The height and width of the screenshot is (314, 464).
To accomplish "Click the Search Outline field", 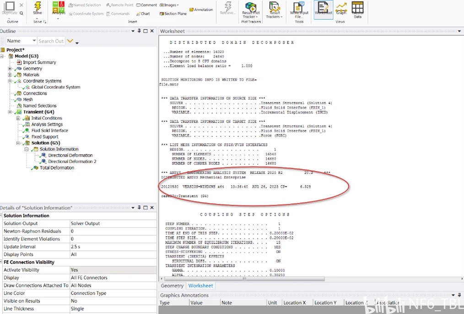I will pos(51,41).
